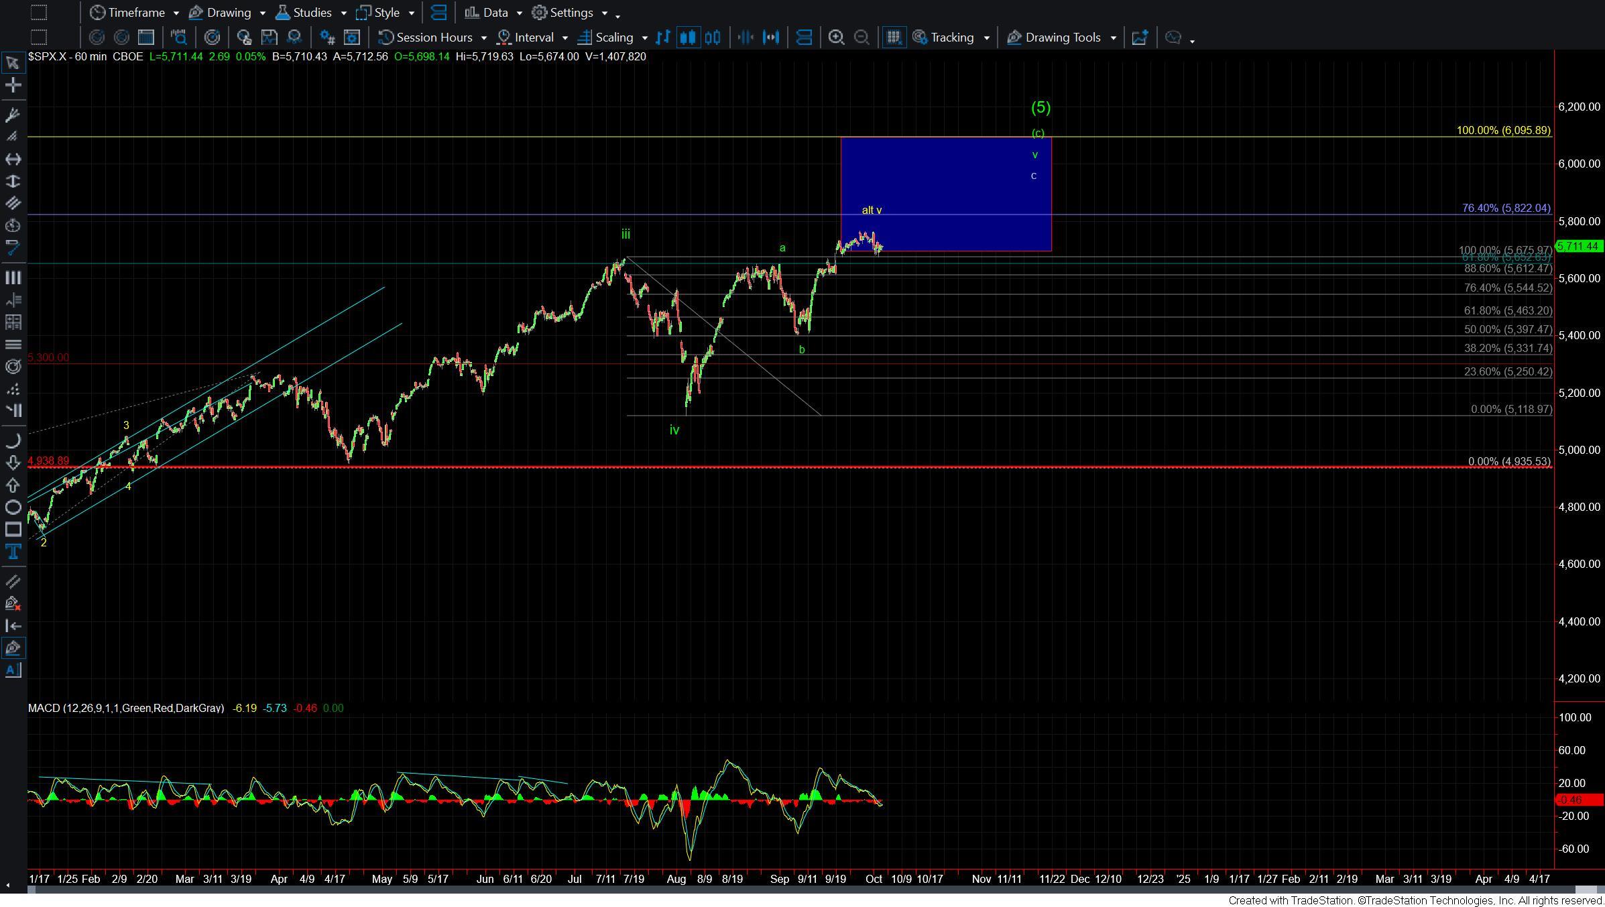The height and width of the screenshot is (907, 1605).
Task: Select the Up Arrow drawing tool
Action: (13, 485)
